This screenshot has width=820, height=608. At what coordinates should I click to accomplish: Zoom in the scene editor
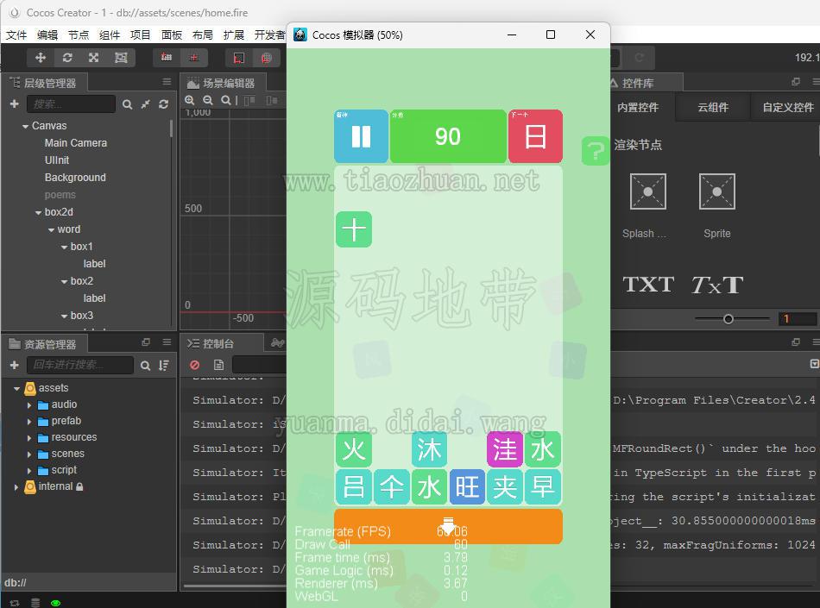190,100
